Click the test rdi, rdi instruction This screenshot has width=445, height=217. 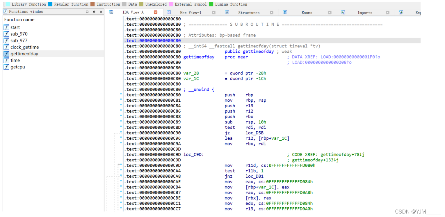coord(245,127)
